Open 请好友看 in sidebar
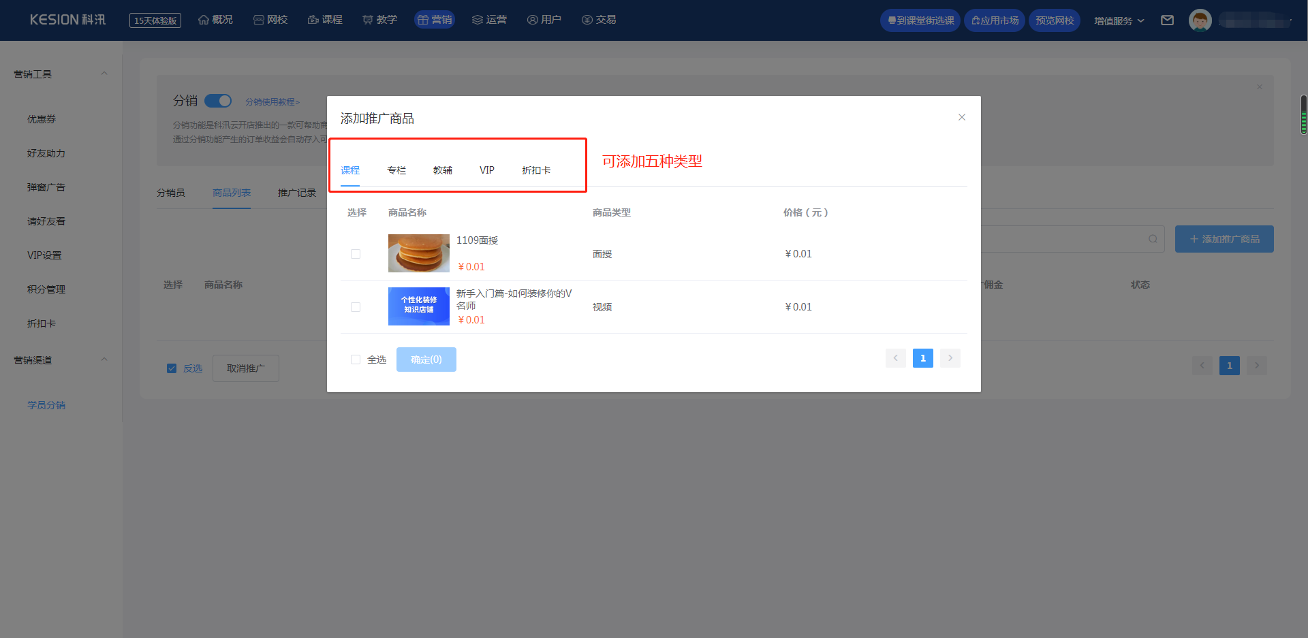Screen dimensions: 1308x638 click(x=46, y=221)
